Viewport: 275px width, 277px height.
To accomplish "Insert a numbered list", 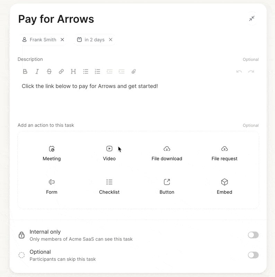I will click(97, 72).
